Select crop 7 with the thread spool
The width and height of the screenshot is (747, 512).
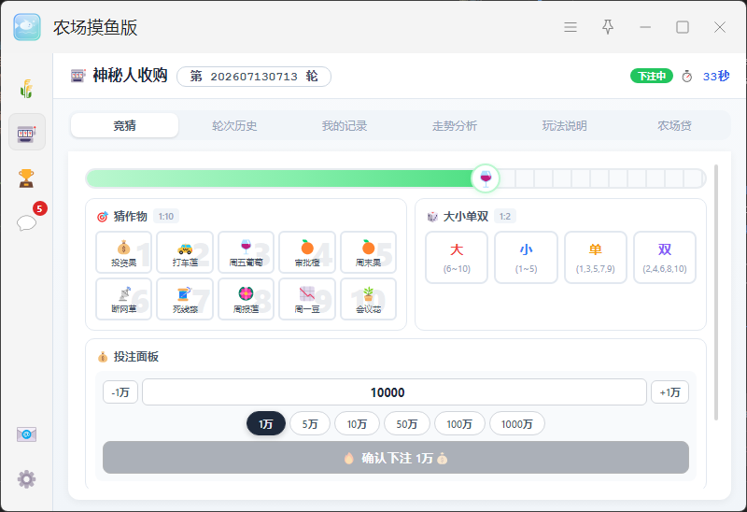pyautogui.click(x=185, y=299)
